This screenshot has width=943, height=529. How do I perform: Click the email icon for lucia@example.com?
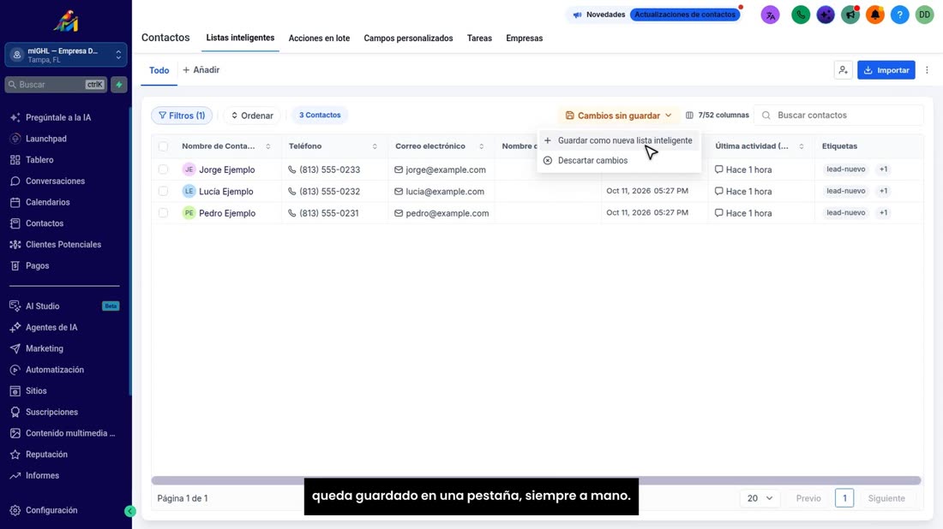tap(398, 192)
